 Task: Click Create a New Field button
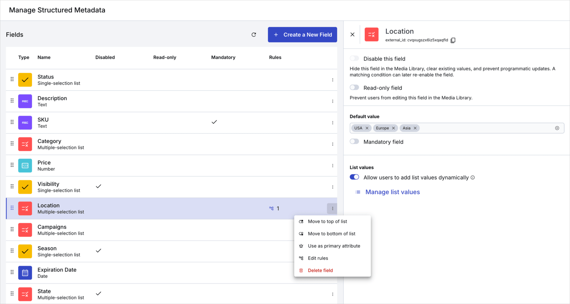tap(302, 35)
